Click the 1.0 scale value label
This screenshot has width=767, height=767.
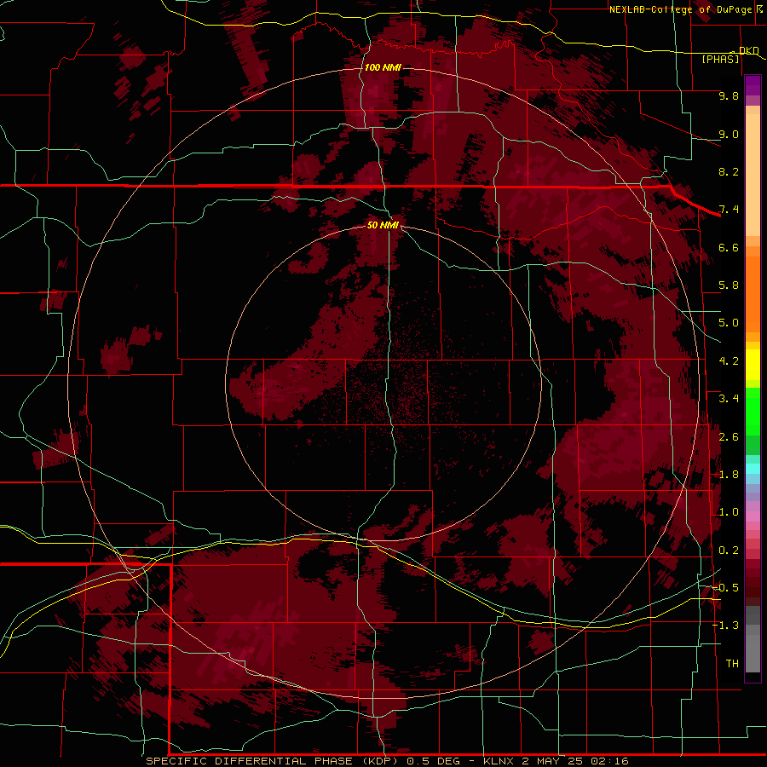pos(729,512)
